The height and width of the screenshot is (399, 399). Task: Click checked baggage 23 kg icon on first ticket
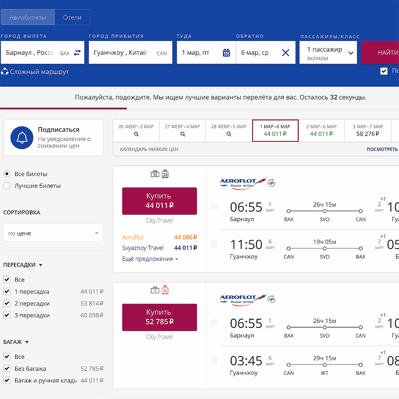(x=165, y=174)
